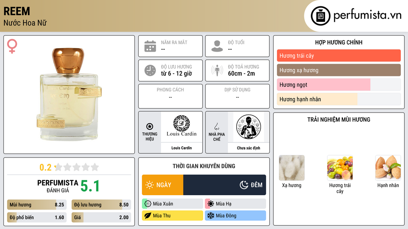This screenshot has width=408, height=229.
Task: Click the từ 6 - 12 giờ longevity value
Action: point(176,74)
